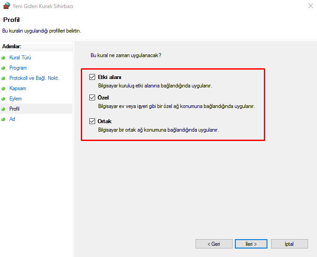This screenshot has width=317, height=257.
Task: Select Protokol ve Bağl. Nokt. step
Action: (x=34, y=78)
